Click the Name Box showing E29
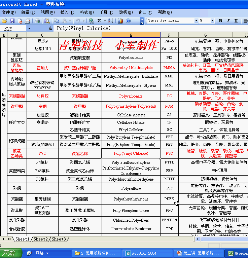 coord(13,29)
